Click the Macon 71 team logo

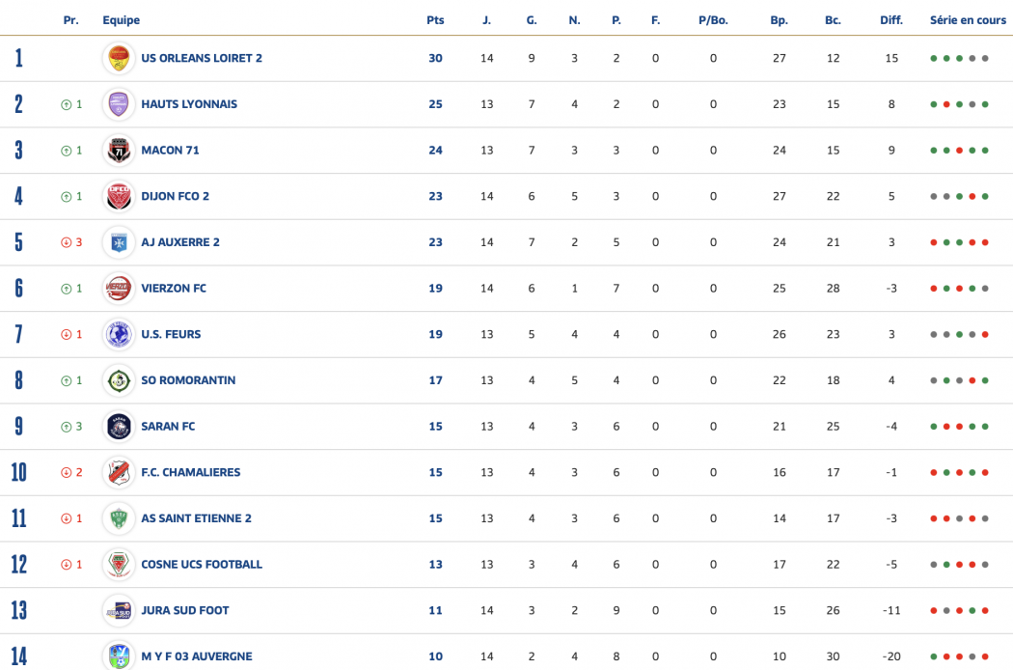pos(119,151)
